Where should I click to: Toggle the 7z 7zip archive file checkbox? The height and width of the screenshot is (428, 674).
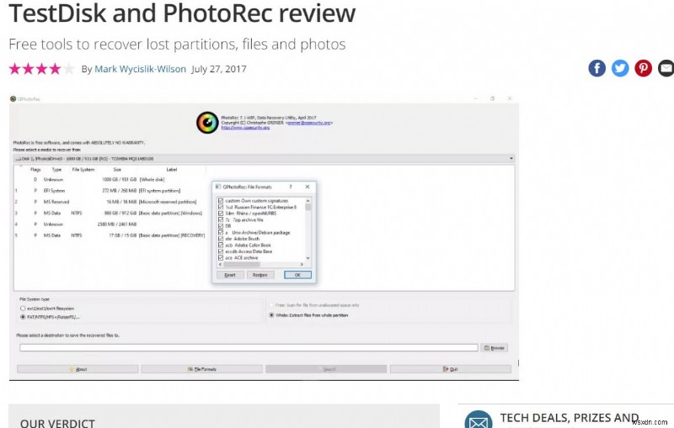pos(221,219)
